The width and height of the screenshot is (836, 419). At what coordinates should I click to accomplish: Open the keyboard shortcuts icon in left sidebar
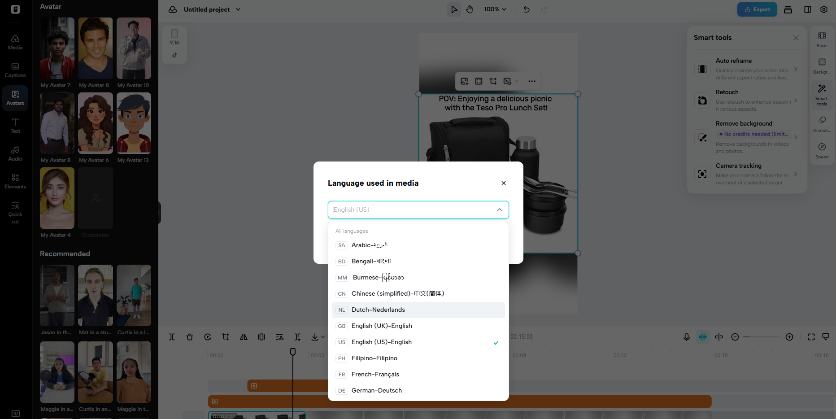16,413
